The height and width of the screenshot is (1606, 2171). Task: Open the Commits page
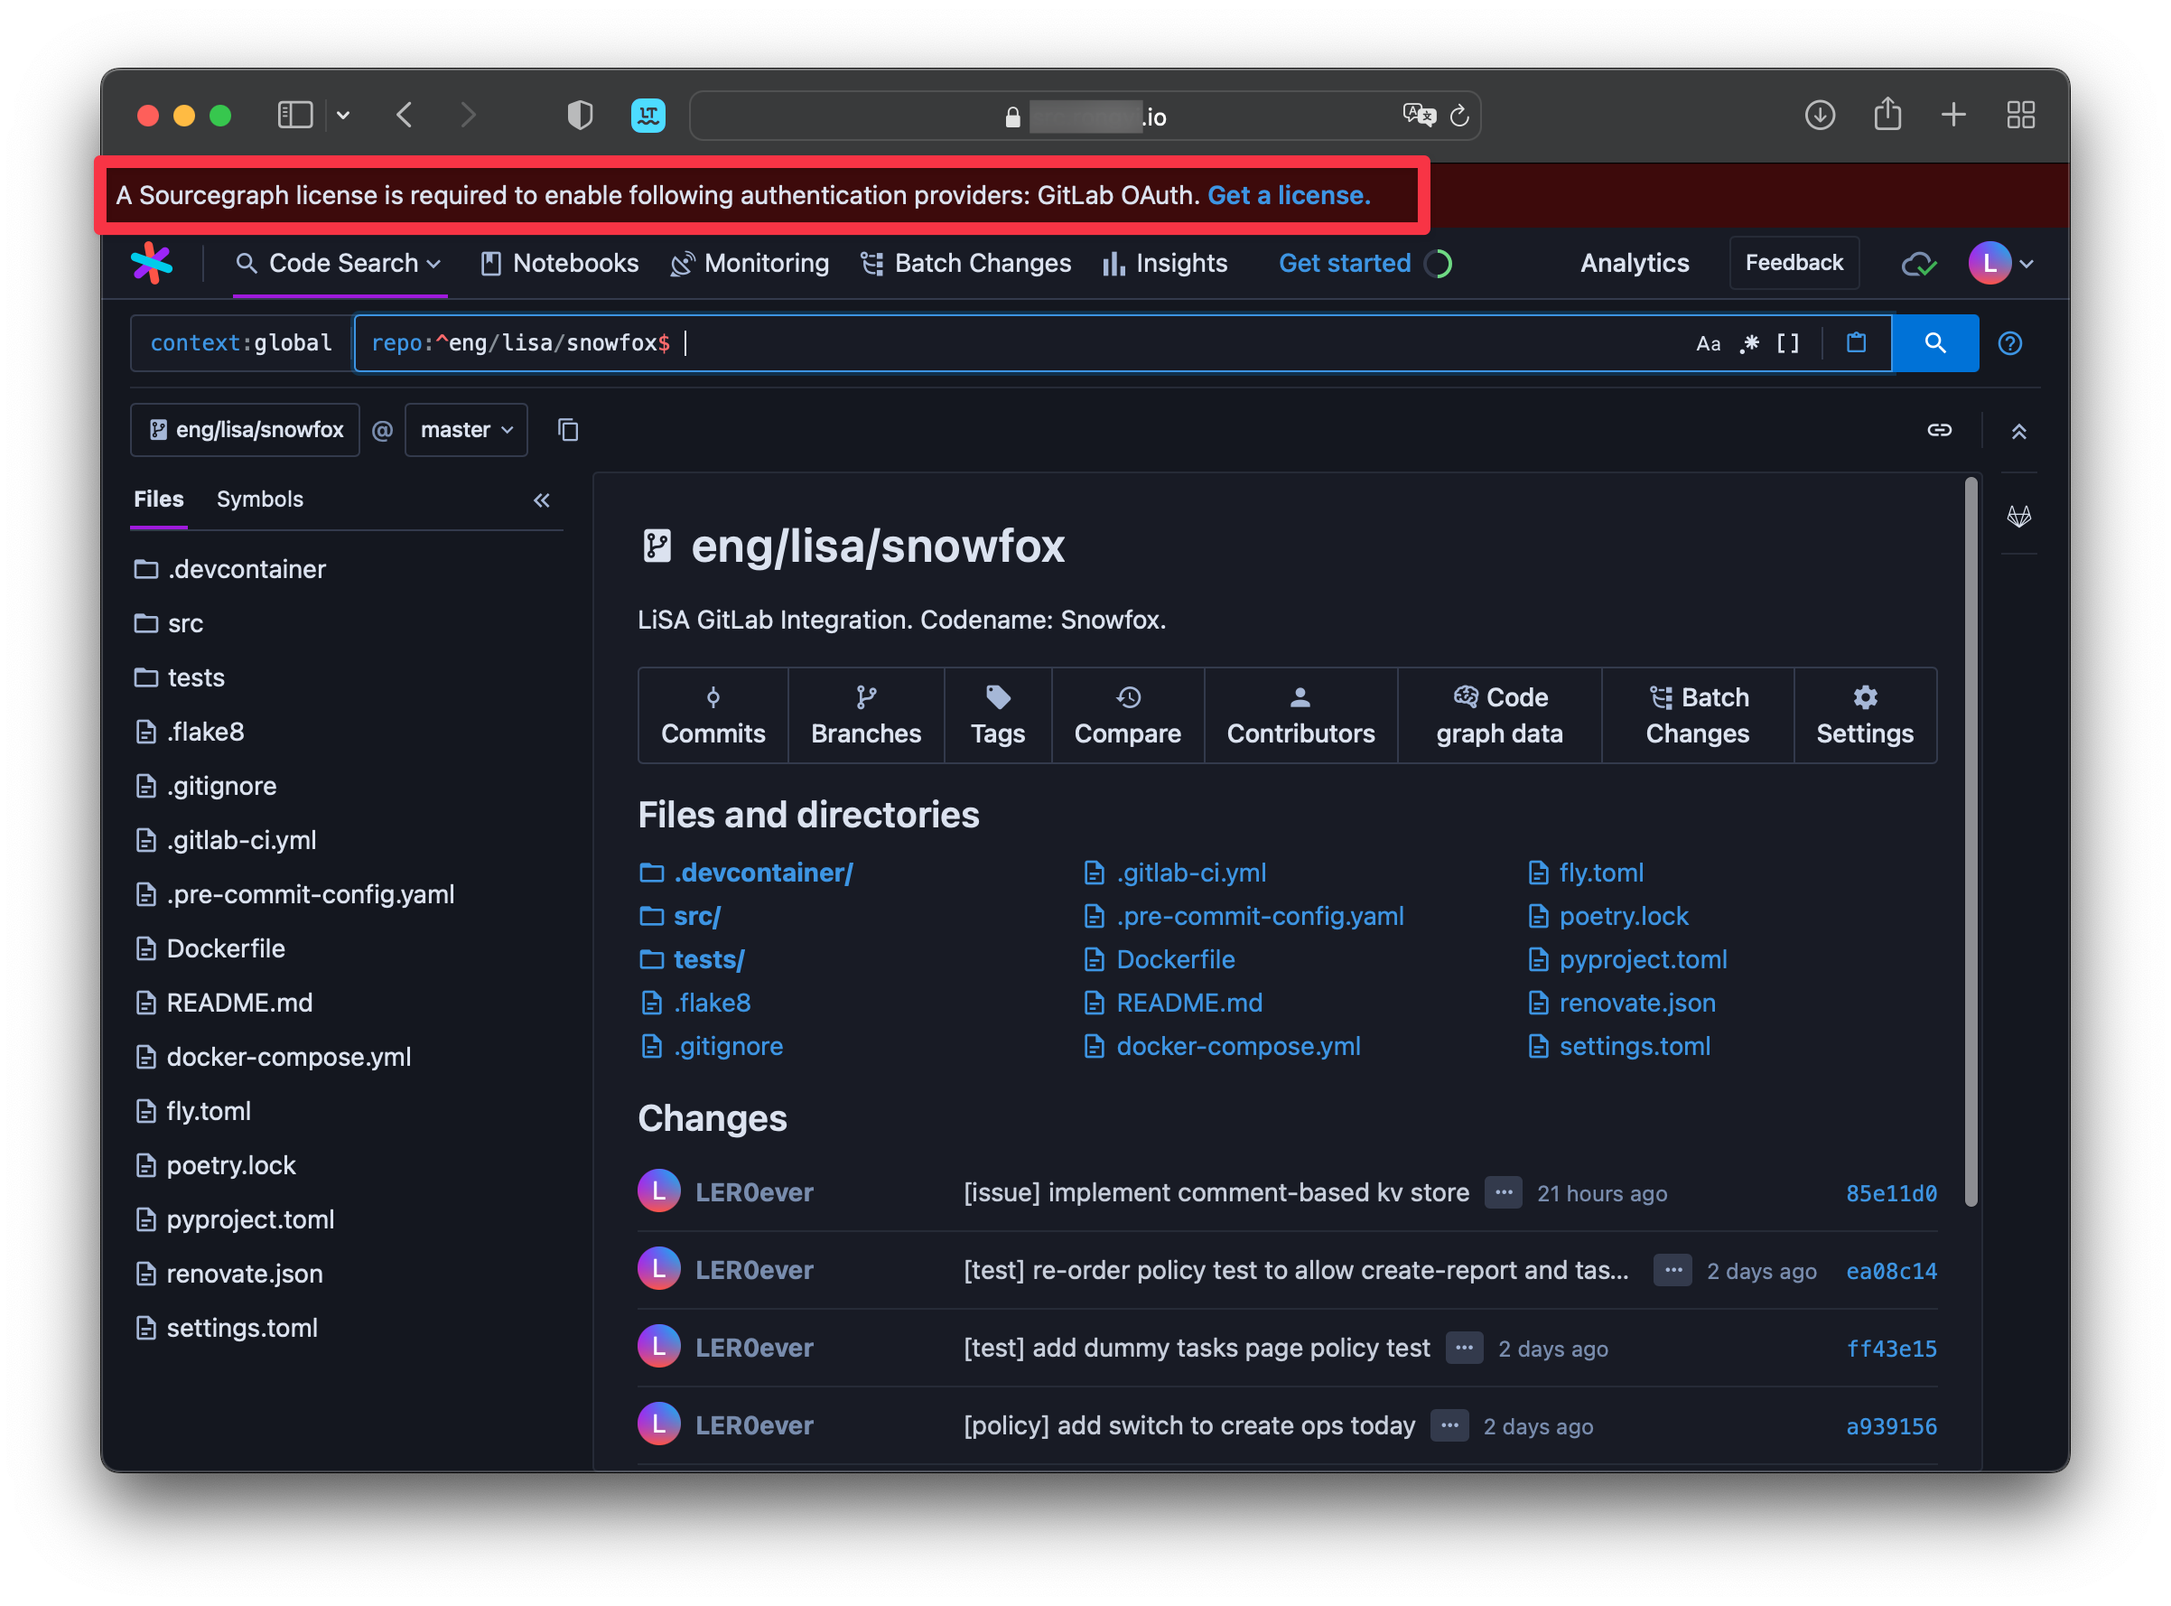pos(713,714)
